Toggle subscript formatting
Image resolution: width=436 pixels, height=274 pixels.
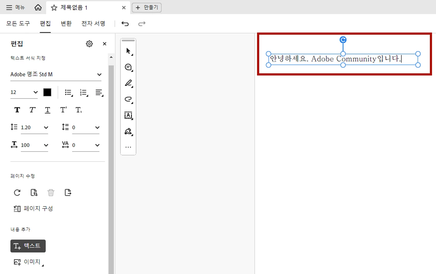point(78,110)
